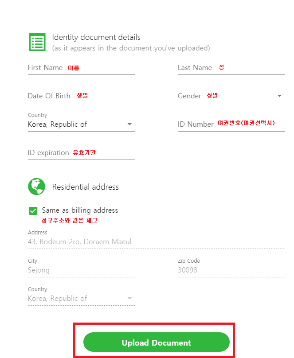294x358 pixels.
Task: Open the identity document Country dropdown arrow
Action: 129,124
